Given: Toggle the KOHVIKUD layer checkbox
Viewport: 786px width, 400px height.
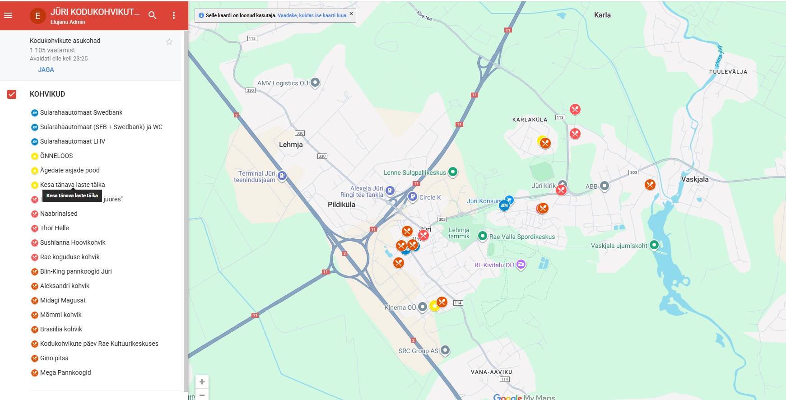Looking at the screenshot, I should point(12,94).
